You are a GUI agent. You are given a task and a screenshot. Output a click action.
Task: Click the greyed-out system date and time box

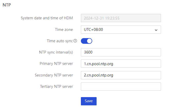tap(121, 18)
